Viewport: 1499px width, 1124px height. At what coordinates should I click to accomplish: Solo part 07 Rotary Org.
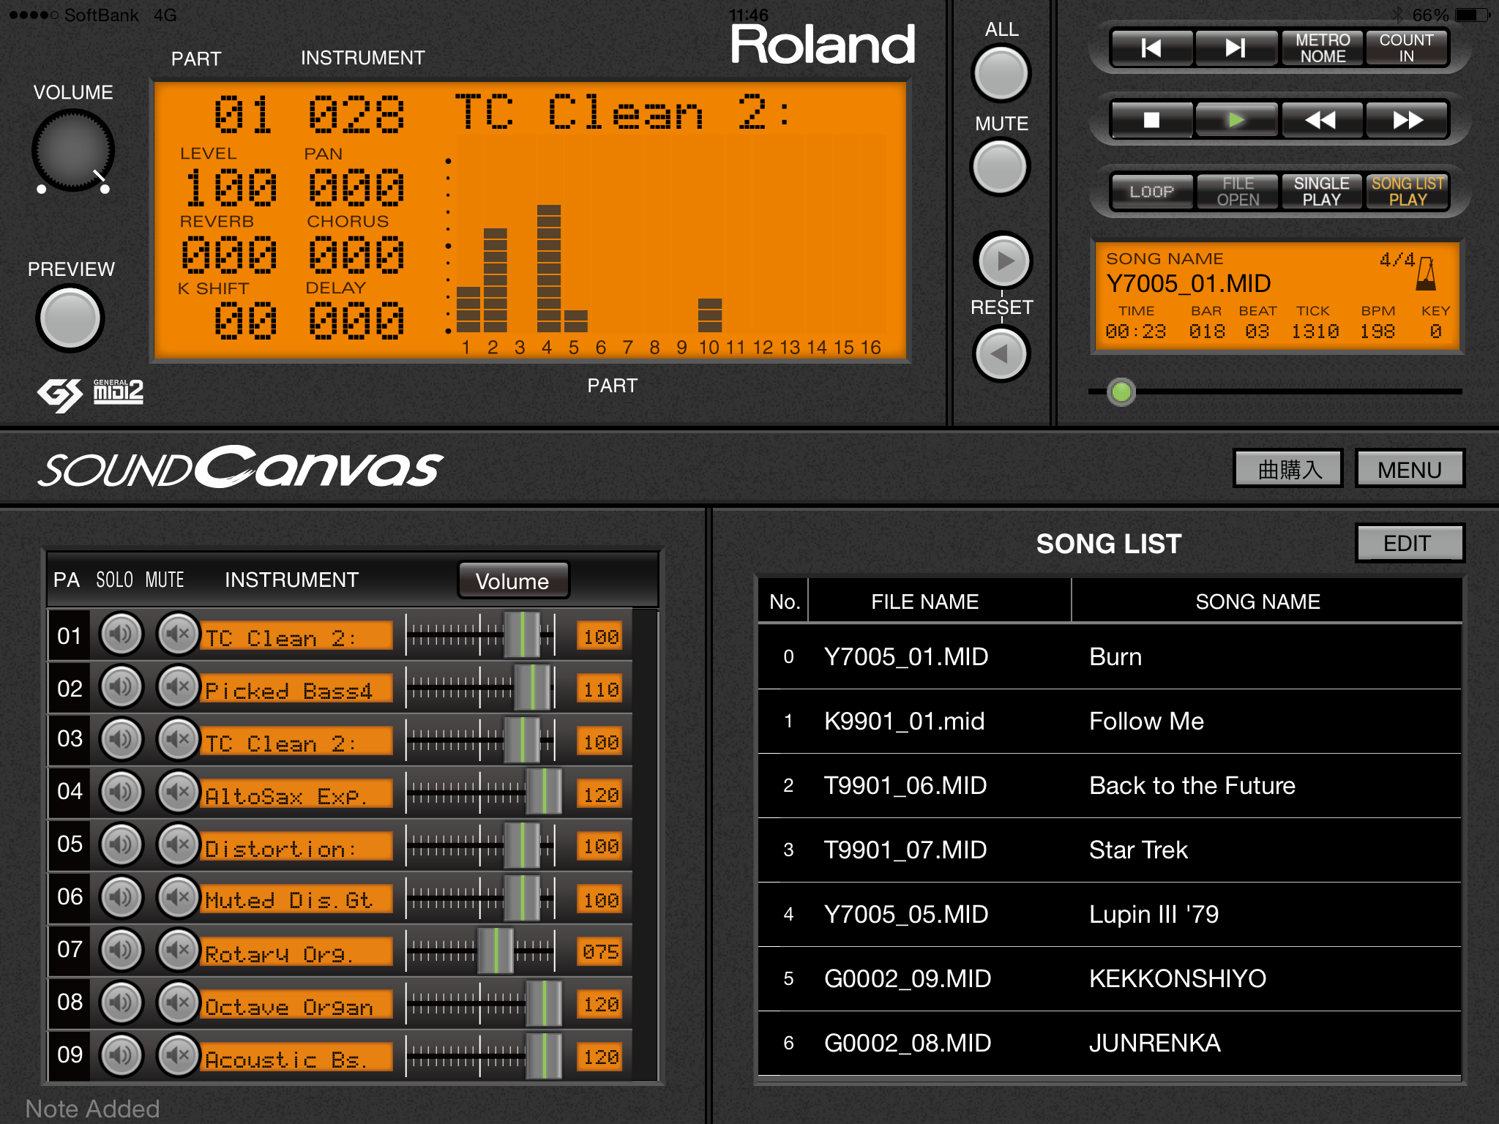click(122, 951)
